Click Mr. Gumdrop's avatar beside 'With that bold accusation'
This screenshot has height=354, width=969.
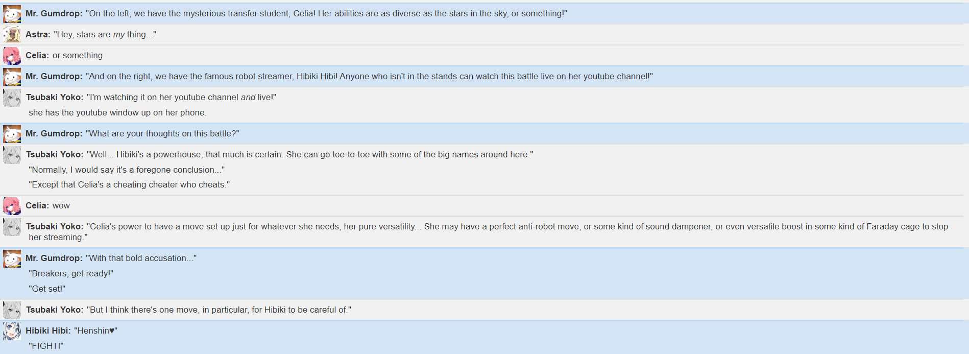click(12, 258)
